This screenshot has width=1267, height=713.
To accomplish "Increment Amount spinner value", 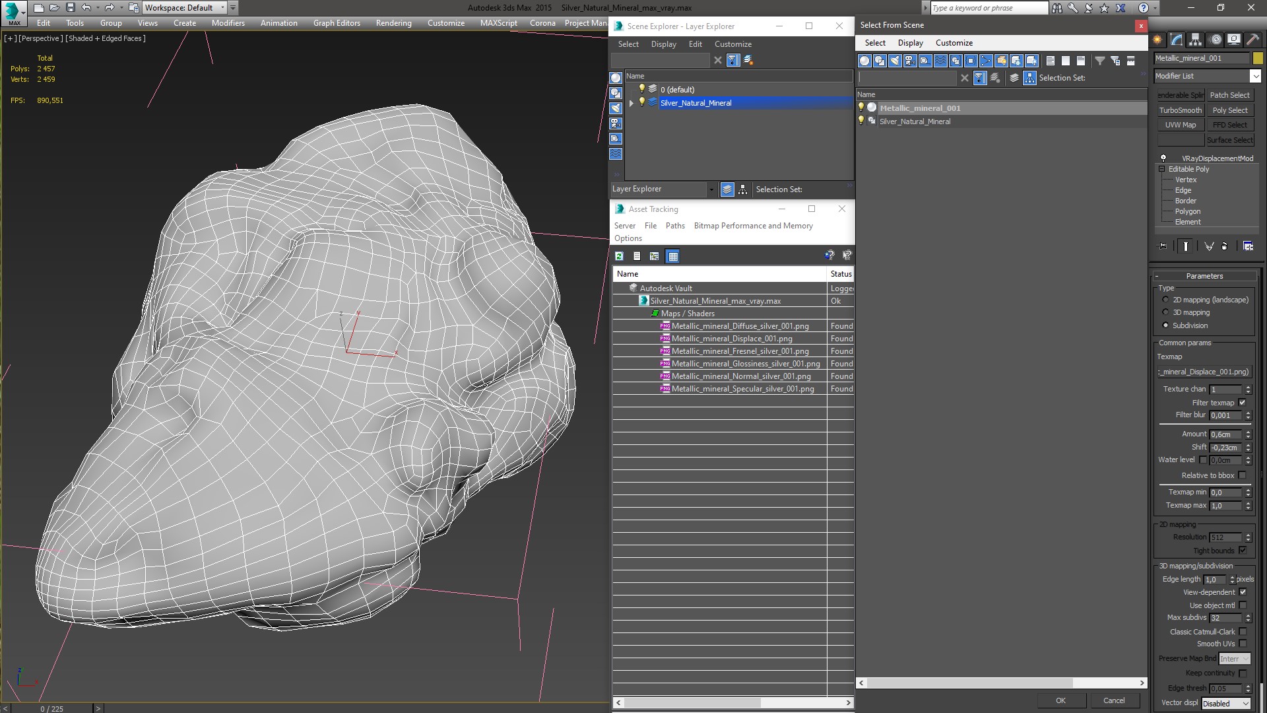I will [x=1248, y=432].
